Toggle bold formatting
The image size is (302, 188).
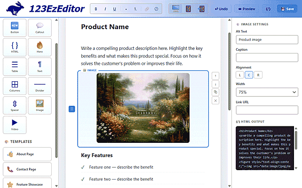pyautogui.click(x=96, y=9)
